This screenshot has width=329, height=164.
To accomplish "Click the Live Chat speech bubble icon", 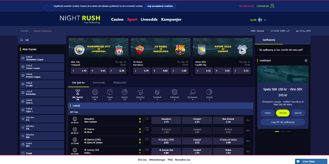I will point(298,161).
